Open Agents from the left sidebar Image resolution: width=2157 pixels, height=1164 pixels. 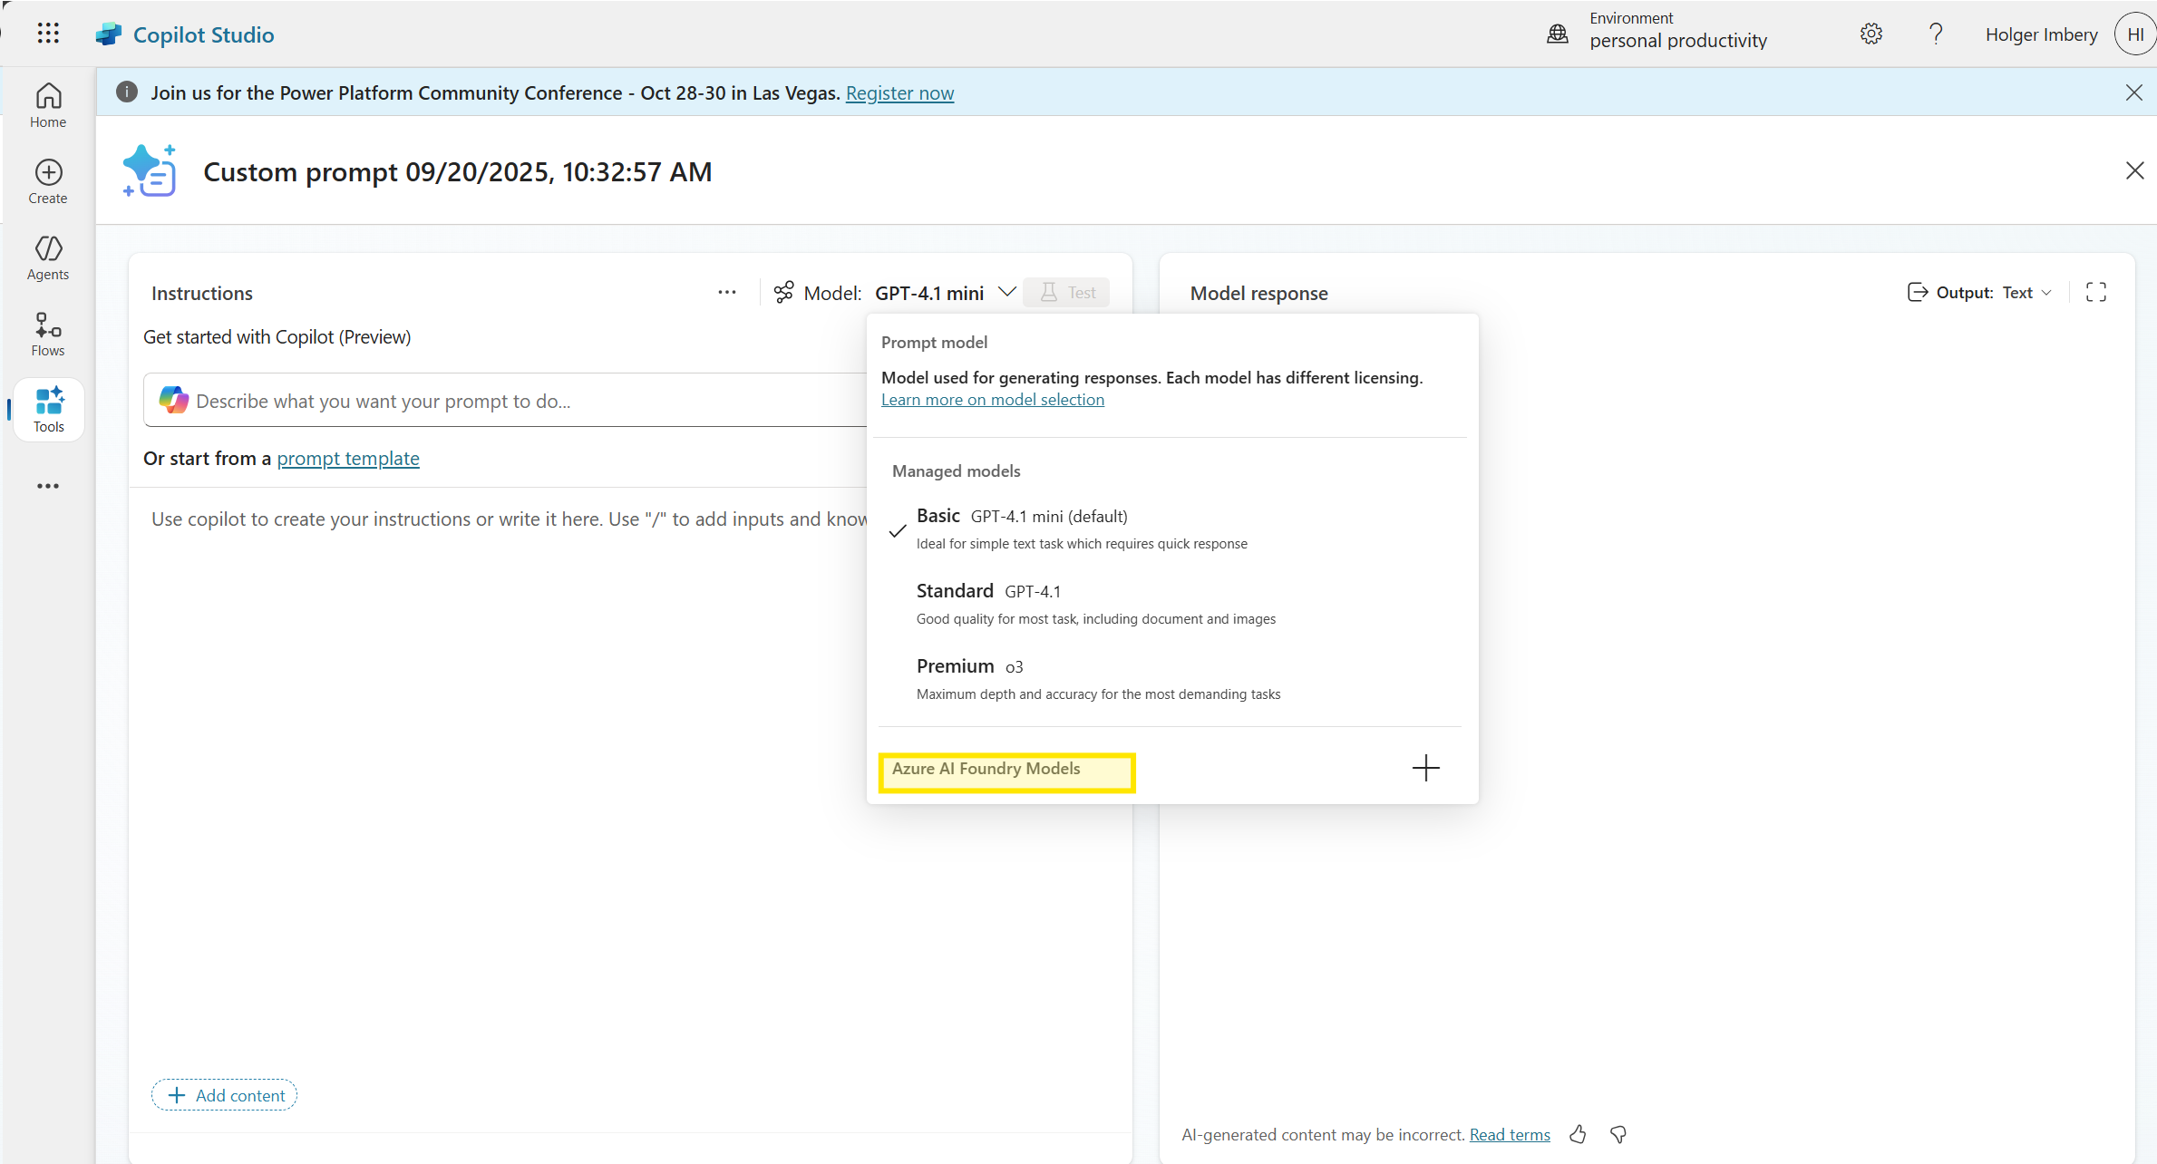48,257
